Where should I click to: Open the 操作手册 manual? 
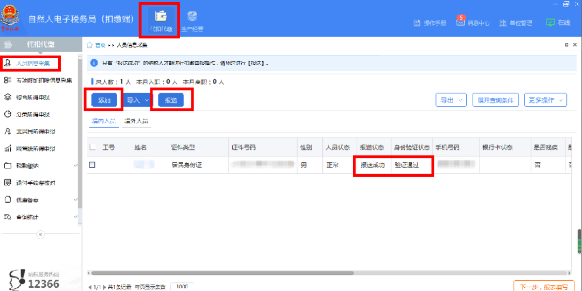click(x=430, y=23)
